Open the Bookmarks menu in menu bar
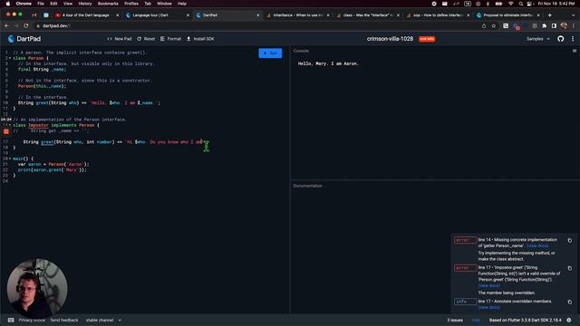The image size is (580, 326). (108, 4)
